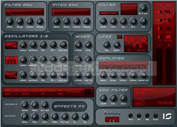177x127 pixels.
Task: Adjust oscillator 3 lfo 1 knob
Action: [53, 74]
